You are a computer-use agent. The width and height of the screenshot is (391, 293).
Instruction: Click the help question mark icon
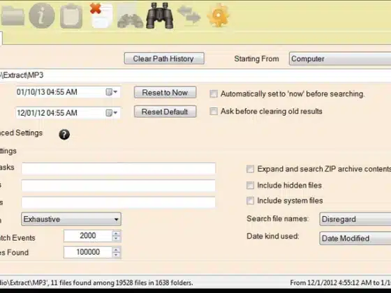pos(64,135)
